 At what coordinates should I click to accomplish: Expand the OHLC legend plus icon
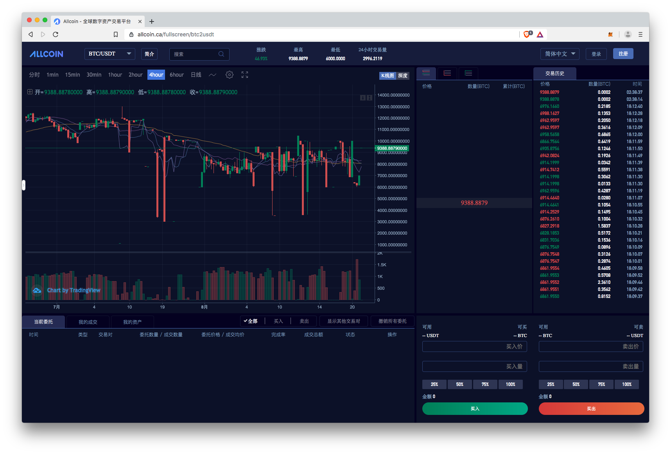pos(30,92)
